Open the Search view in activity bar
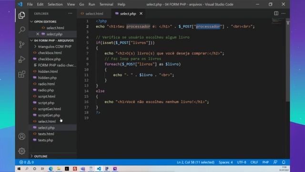Screen dimensions: 305x172 (22, 30)
